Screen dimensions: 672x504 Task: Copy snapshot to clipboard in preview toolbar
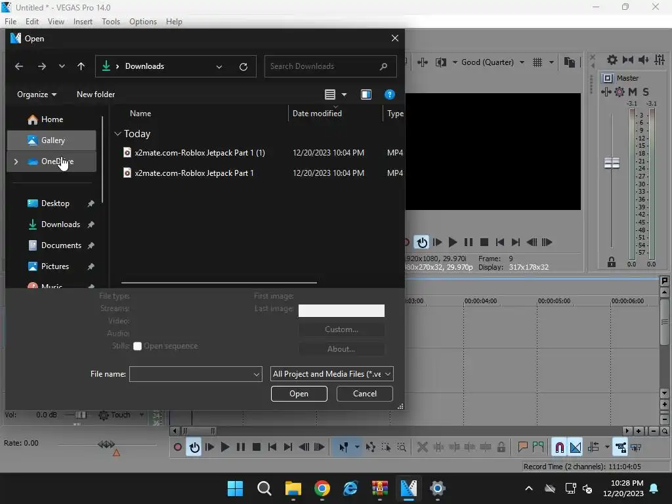pyautogui.click(x=570, y=62)
